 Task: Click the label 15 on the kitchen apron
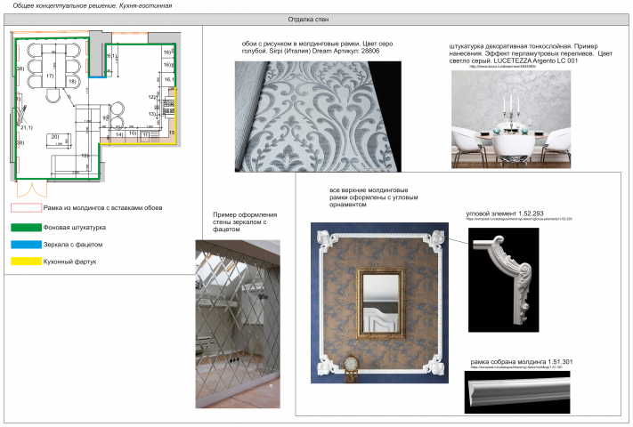tap(172, 133)
